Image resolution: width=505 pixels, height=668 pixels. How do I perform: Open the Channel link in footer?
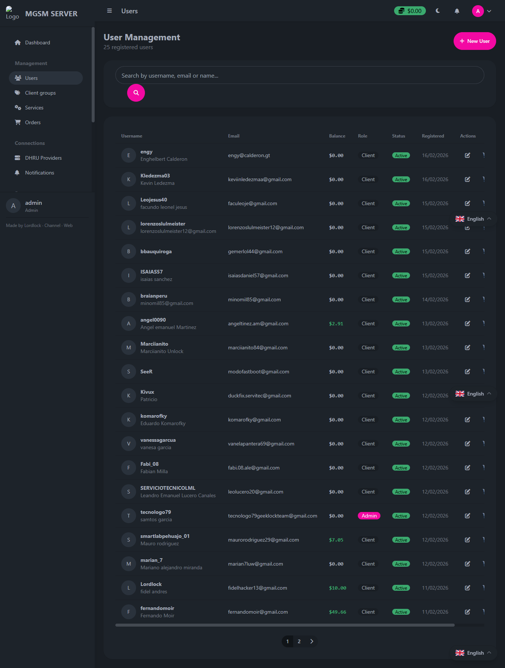pyautogui.click(x=52, y=226)
